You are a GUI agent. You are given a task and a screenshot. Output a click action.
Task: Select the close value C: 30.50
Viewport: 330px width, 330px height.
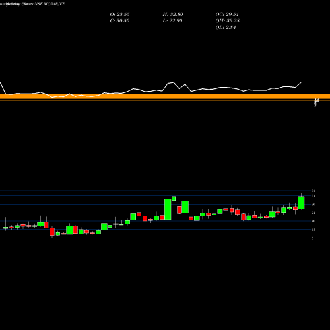119,21
